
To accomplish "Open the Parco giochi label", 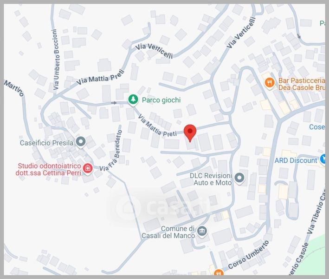I will (x=161, y=100).
